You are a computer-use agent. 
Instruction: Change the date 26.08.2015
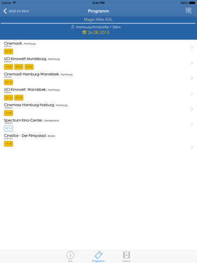[99, 32]
